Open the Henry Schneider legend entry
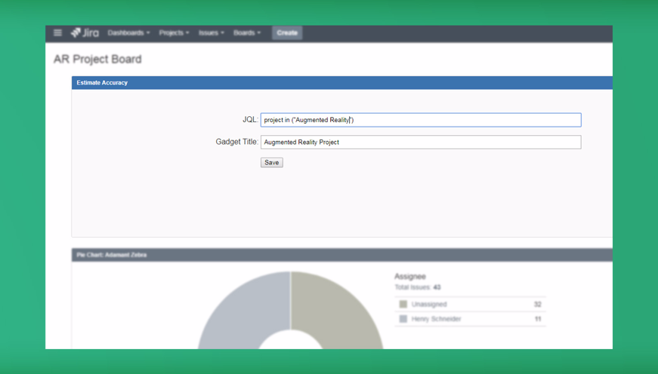658x374 pixels. [436, 319]
